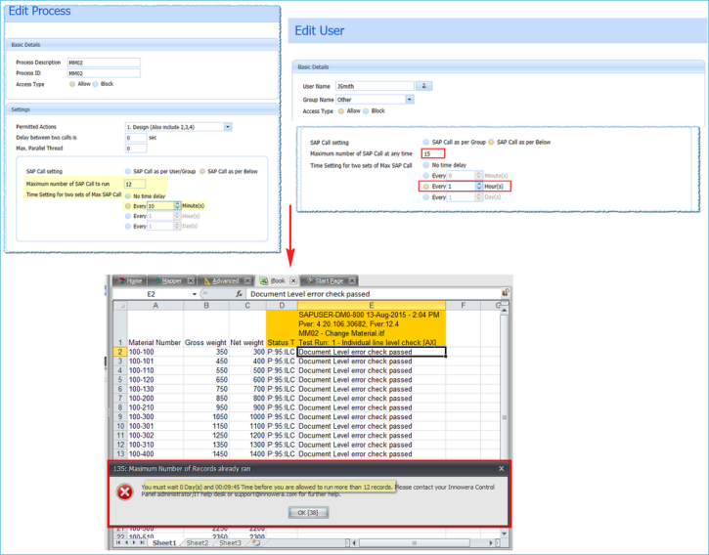Click Maximum SAP Call field showing 15

pos(432,153)
